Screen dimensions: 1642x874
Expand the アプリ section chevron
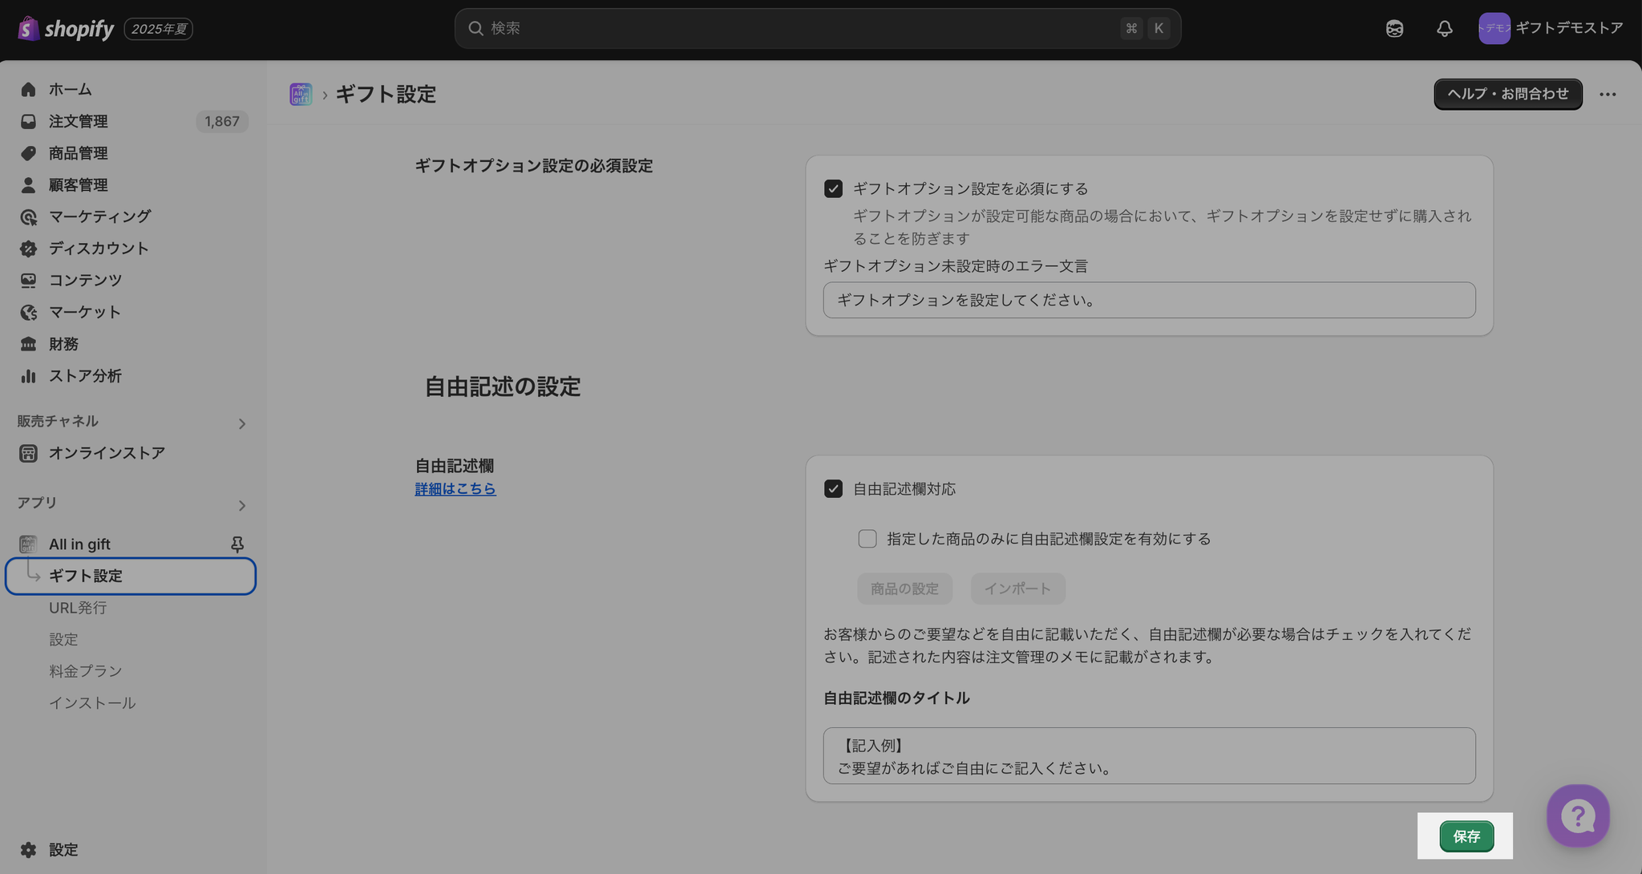click(x=241, y=505)
